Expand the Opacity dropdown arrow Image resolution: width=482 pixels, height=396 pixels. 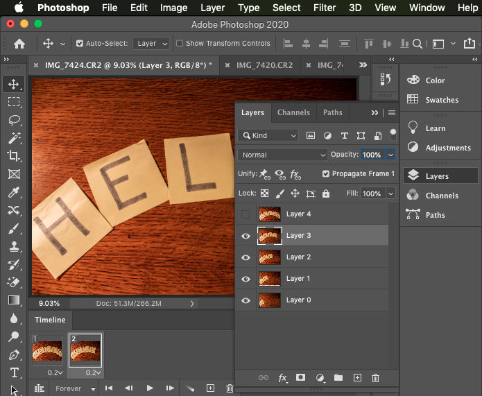[x=390, y=155]
